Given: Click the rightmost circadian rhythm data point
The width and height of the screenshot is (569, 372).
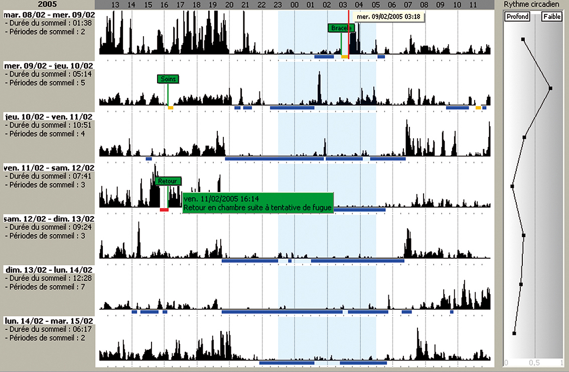Looking at the screenshot, I should pyautogui.click(x=550, y=88).
